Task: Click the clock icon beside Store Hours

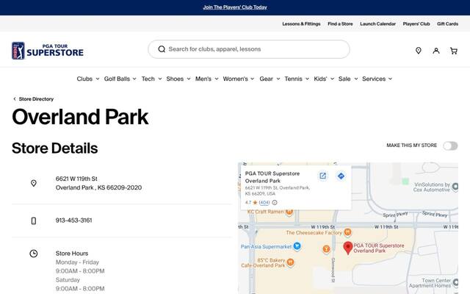Action: click(34, 254)
